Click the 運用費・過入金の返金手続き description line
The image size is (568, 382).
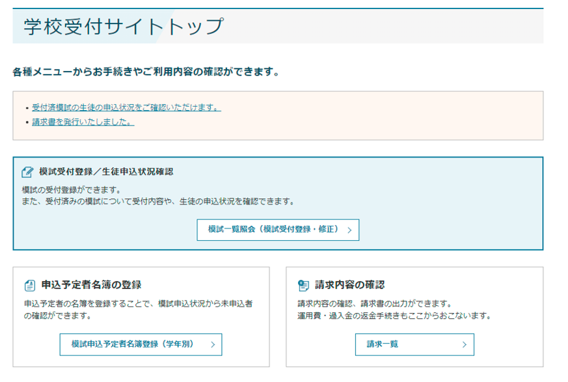394,316
